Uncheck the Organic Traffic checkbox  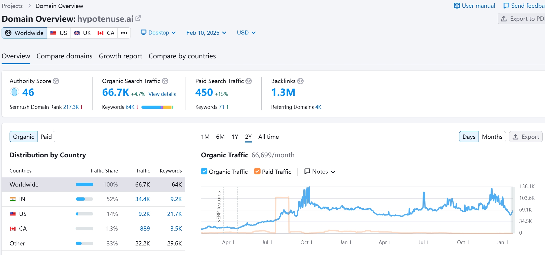coord(204,171)
